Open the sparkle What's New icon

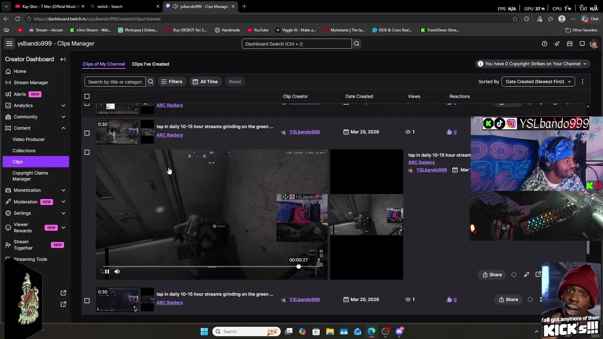557,44
